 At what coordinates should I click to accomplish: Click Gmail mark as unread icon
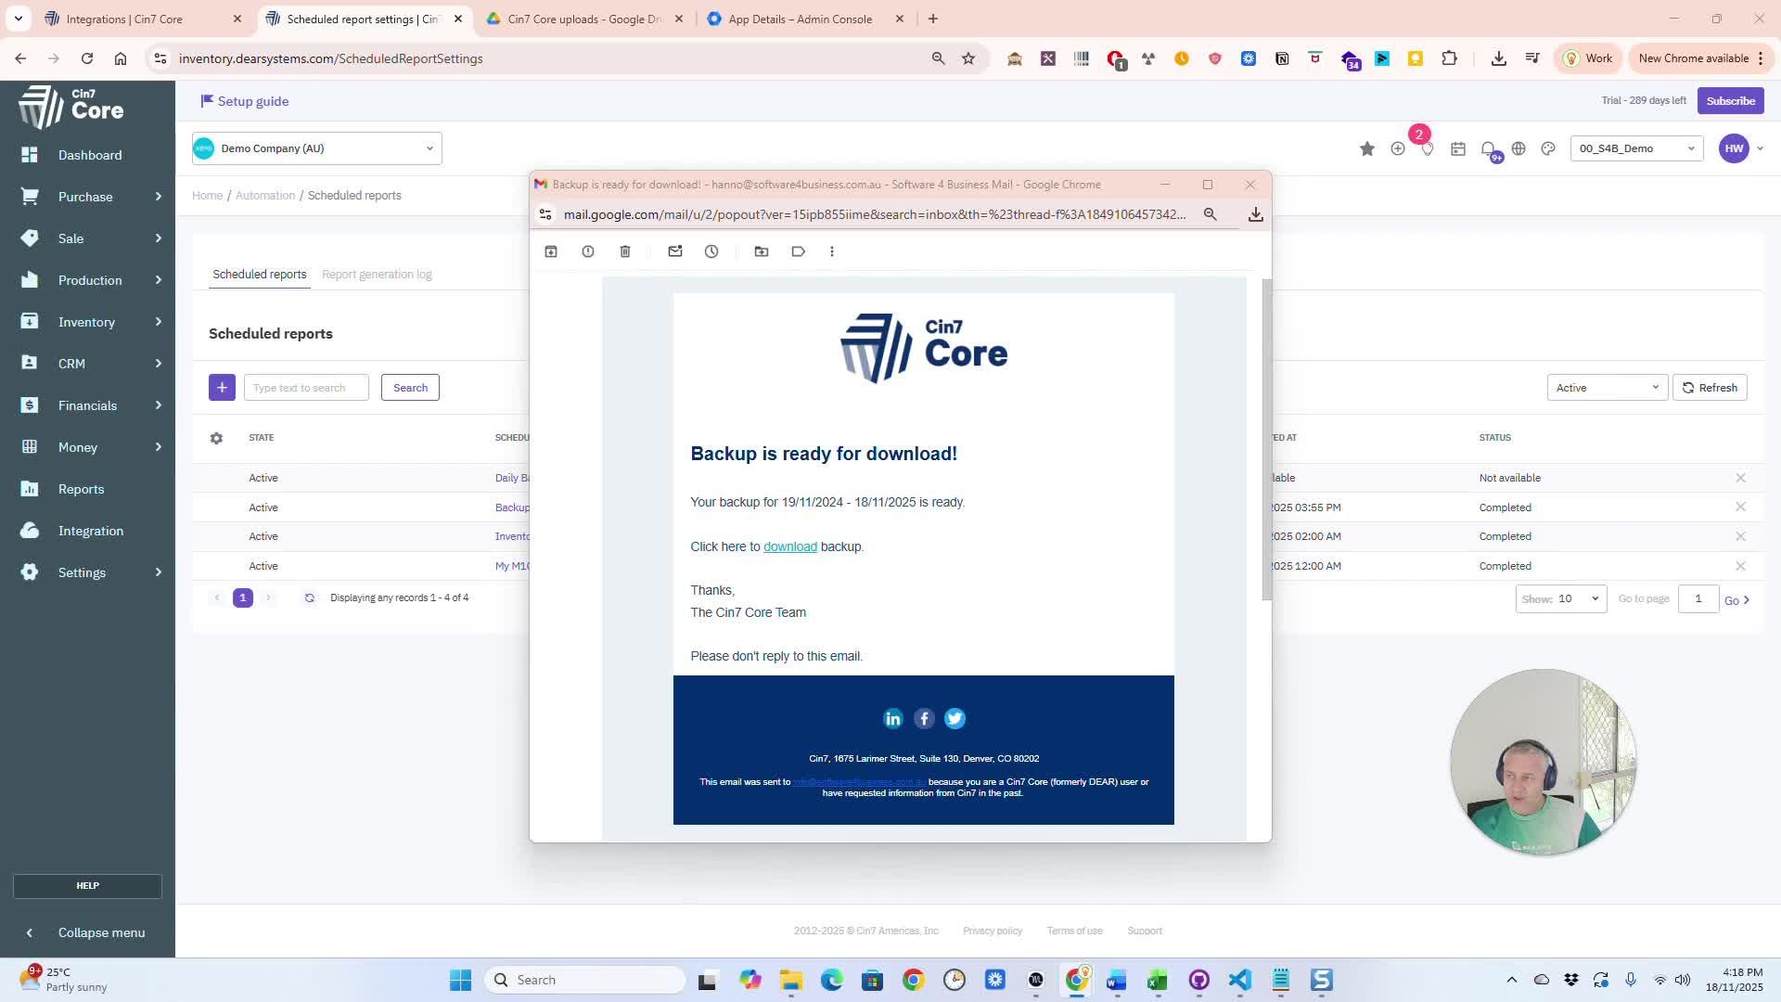[675, 251]
